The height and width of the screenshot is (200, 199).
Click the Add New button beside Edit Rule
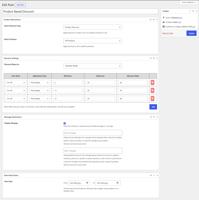pos(20,5)
